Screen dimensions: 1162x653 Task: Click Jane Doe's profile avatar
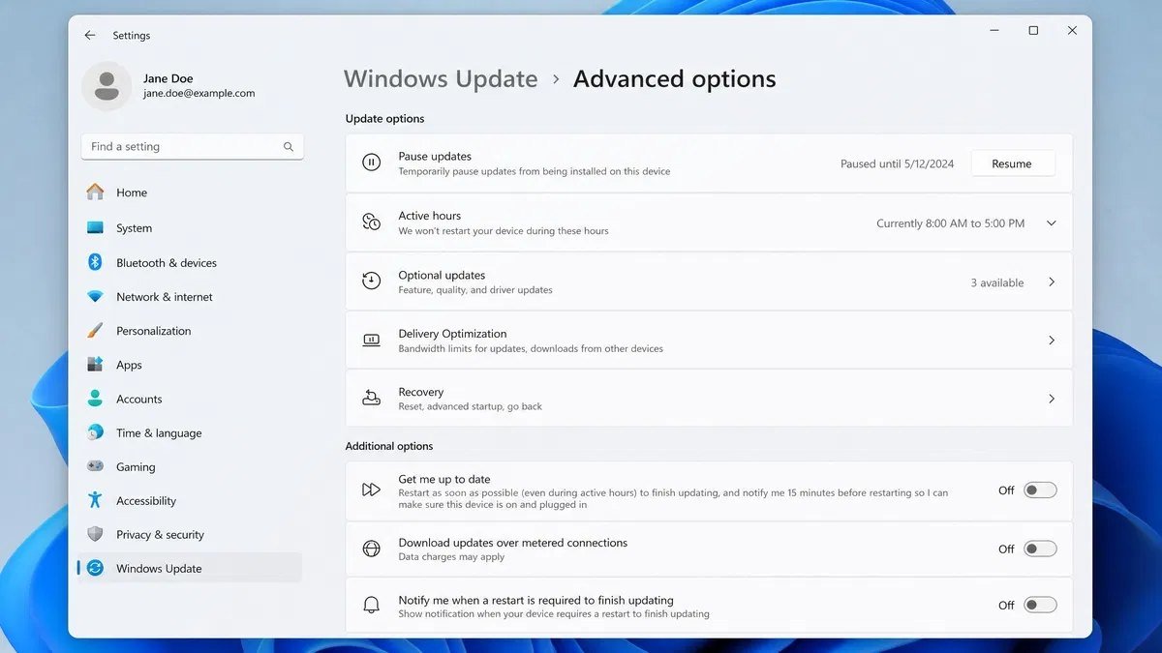pyautogui.click(x=107, y=86)
